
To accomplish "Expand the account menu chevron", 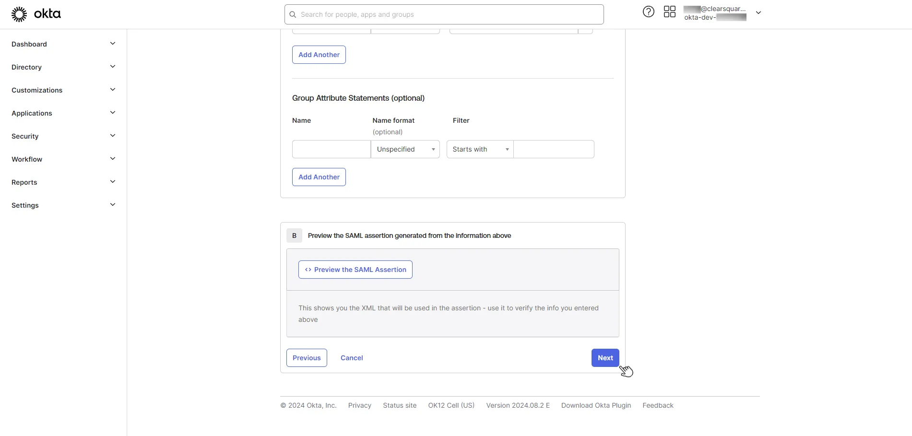I will tap(758, 13).
